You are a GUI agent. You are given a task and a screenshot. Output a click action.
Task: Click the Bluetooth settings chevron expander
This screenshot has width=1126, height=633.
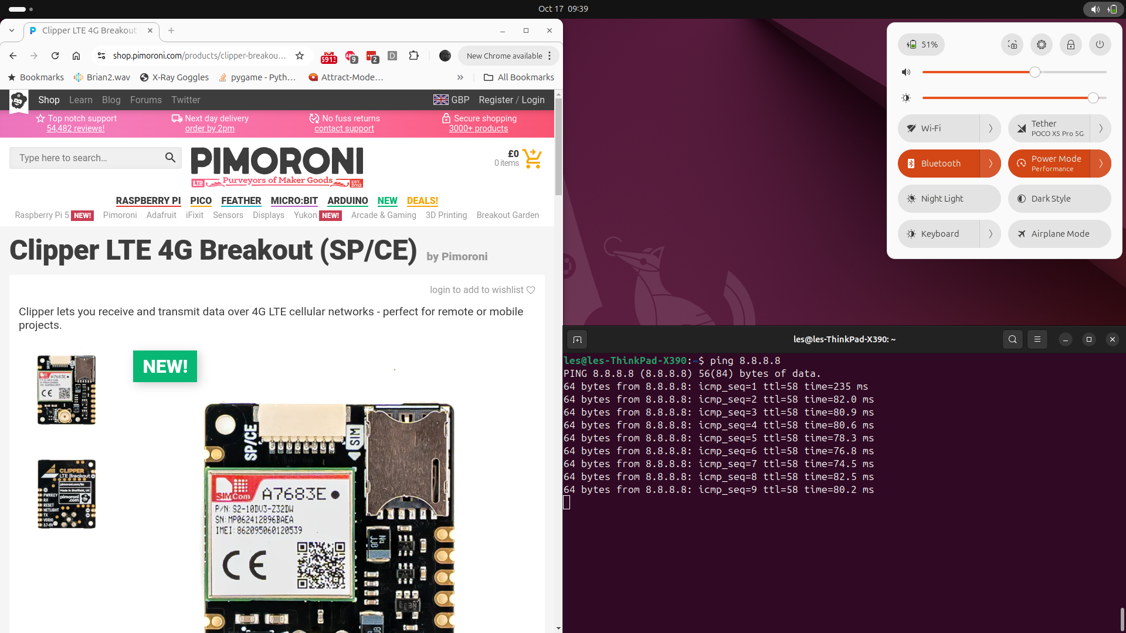pos(991,163)
